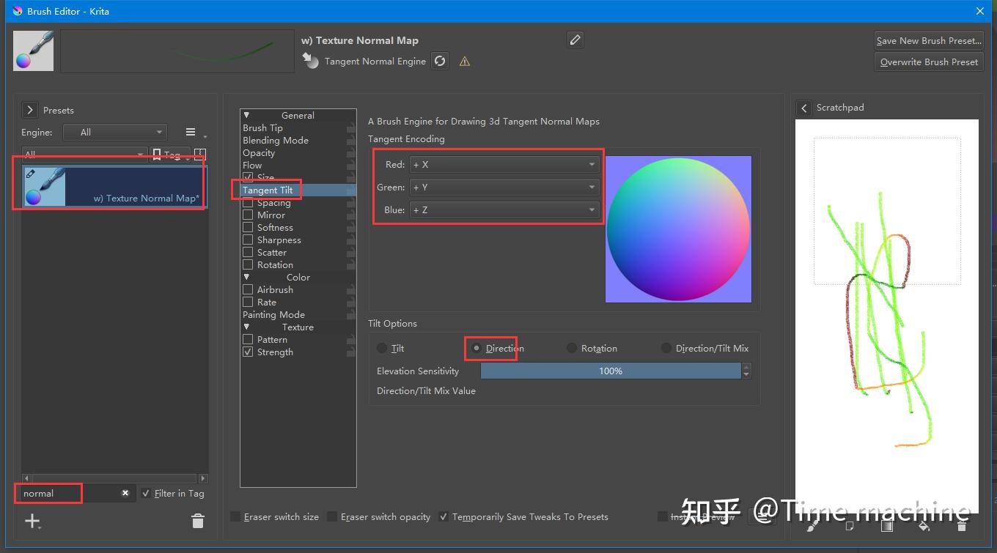Open the Engine All dropdown
This screenshot has width=997, height=553.
[115, 133]
